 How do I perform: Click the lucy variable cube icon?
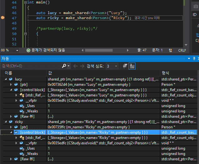click(x=11, y=79)
